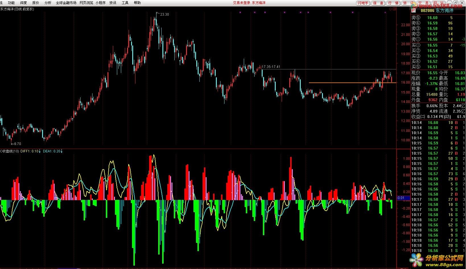This screenshot has width=466, height=269.
Task: Click the red P icon beside stock code
Action: (413, 11)
